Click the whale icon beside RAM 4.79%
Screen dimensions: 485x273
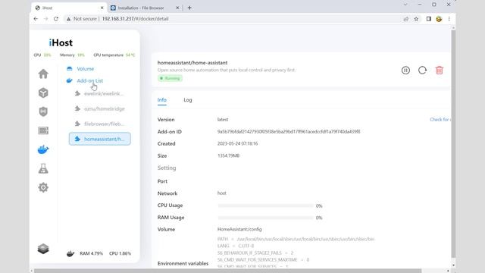(x=70, y=253)
